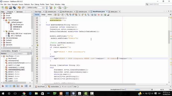Click the Clean and Build icon
The image size is (172, 96).
(x=51, y=8)
